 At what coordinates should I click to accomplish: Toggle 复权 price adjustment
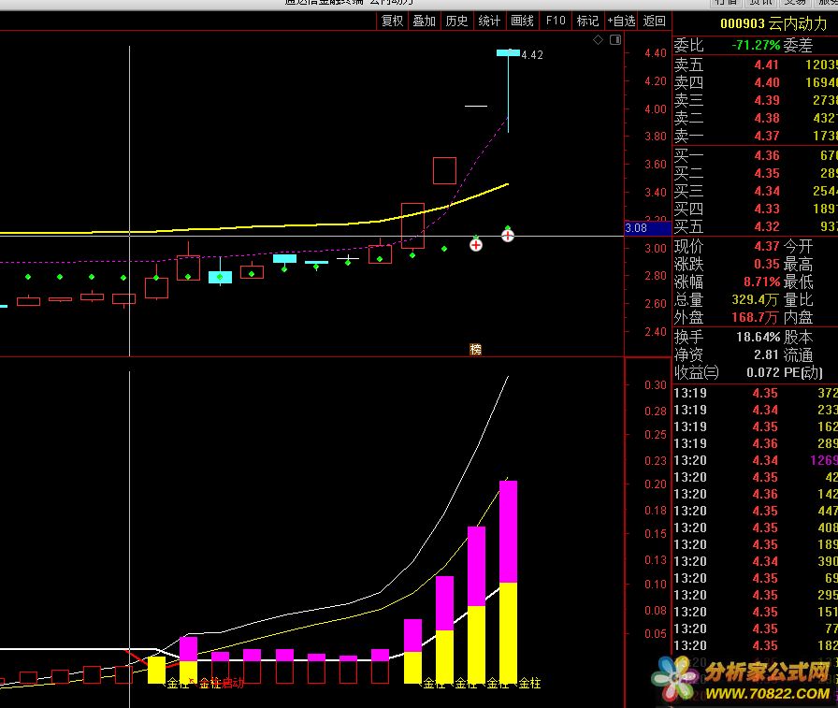click(x=393, y=21)
